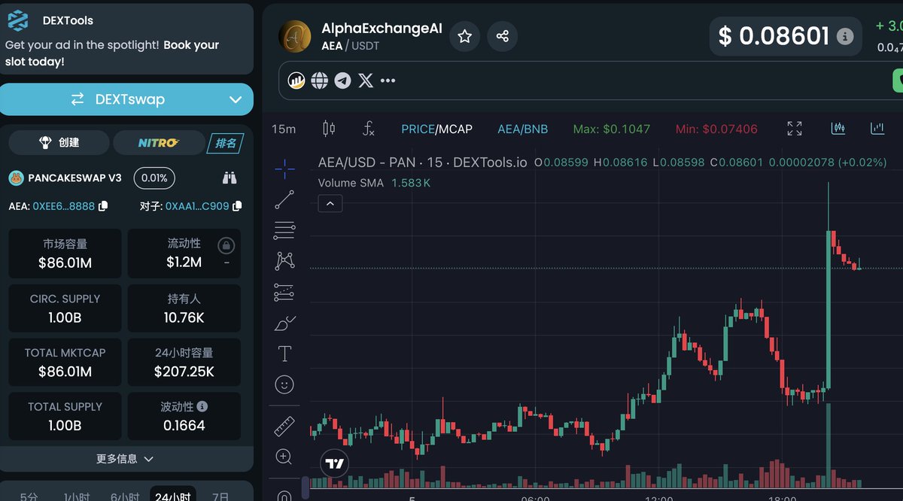This screenshot has height=501, width=903.
Task: Copy the AEA contract address
Action: click(104, 205)
